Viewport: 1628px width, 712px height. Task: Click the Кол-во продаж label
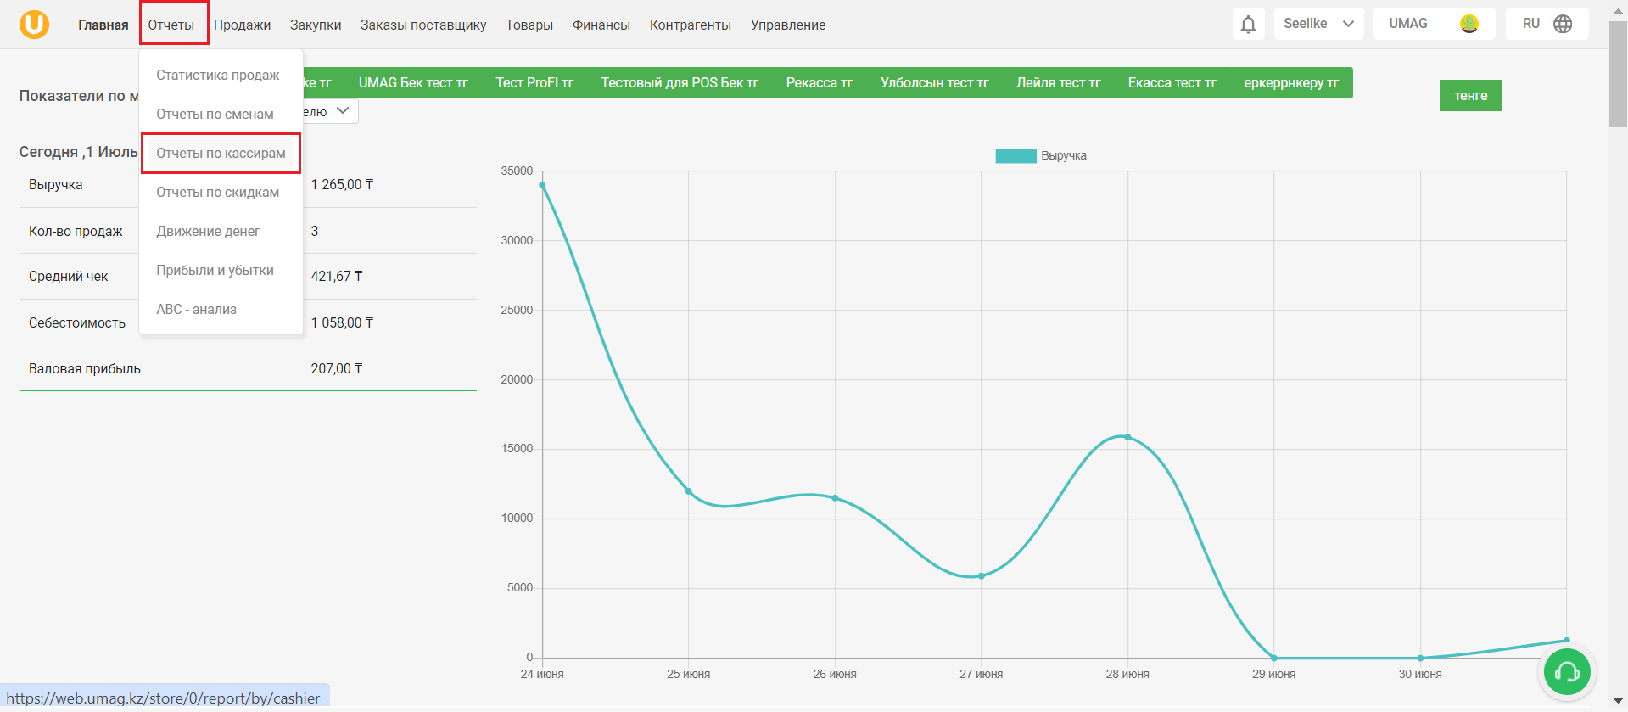76,231
